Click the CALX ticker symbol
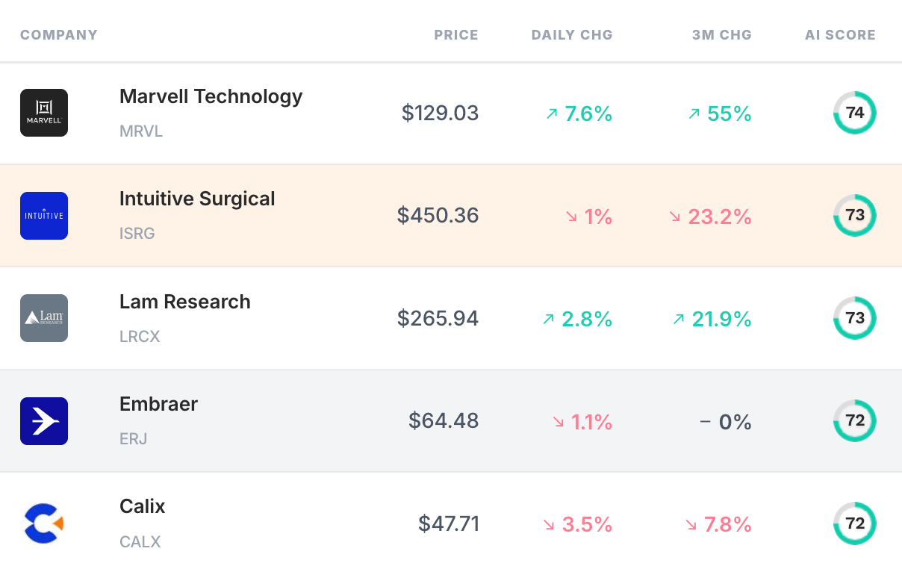 [x=140, y=541]
